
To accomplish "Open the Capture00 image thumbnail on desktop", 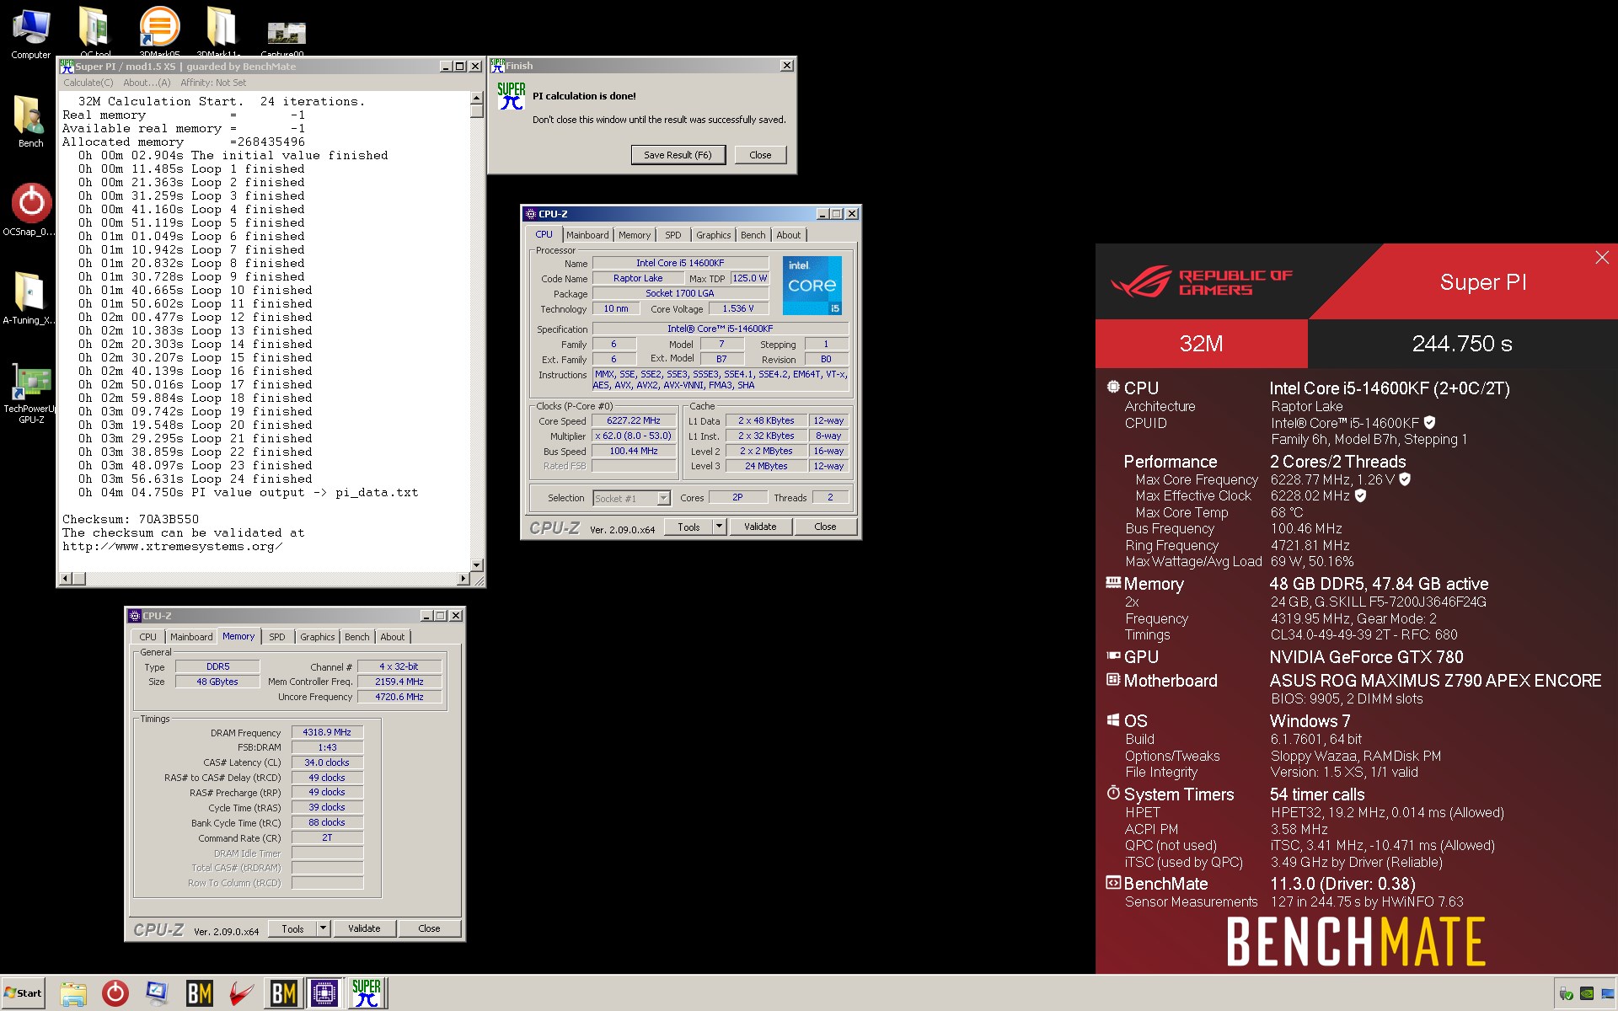I will pos(286,35).
